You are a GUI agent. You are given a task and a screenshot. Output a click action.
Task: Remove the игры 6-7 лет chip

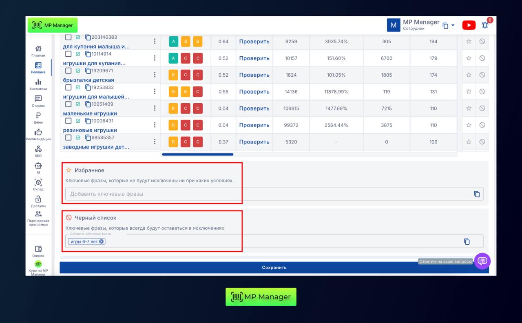click(102, 241)
